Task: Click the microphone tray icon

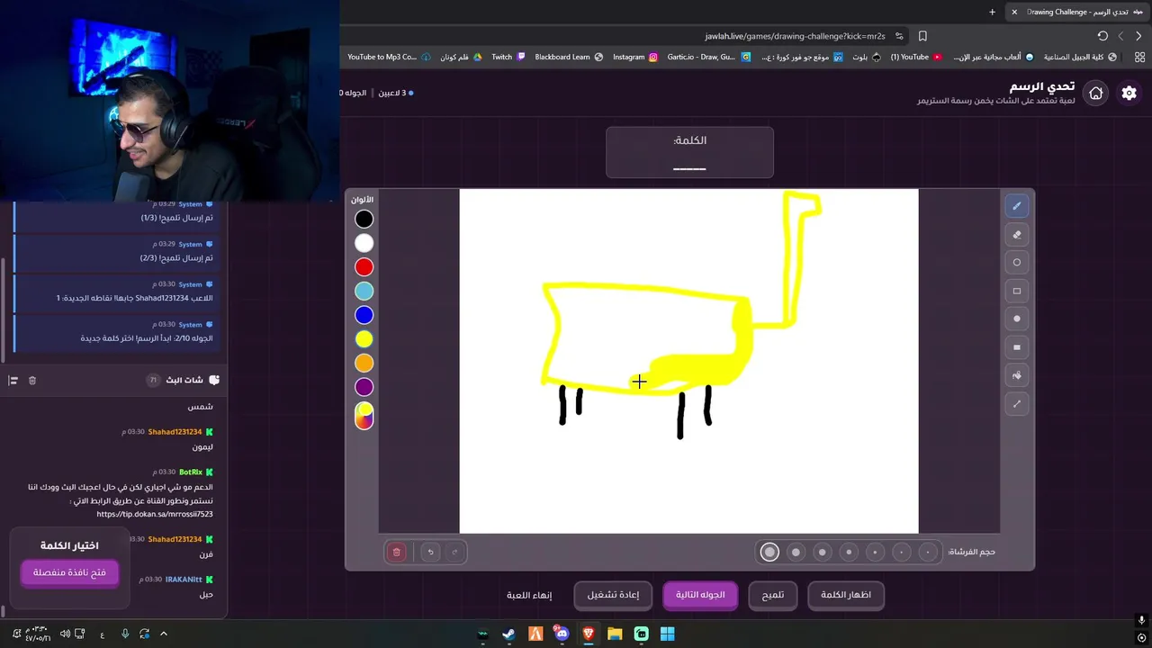Action: click(x=124, y=634)
